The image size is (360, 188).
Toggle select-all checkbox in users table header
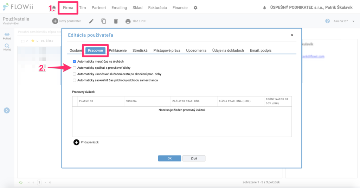(23, 42)
